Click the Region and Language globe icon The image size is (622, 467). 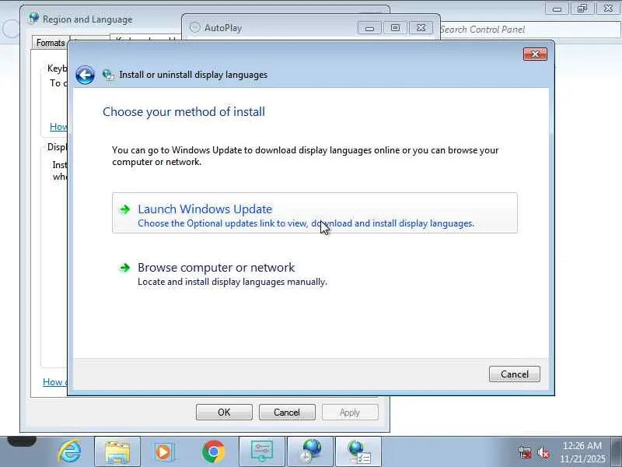(x=33, y=18)
